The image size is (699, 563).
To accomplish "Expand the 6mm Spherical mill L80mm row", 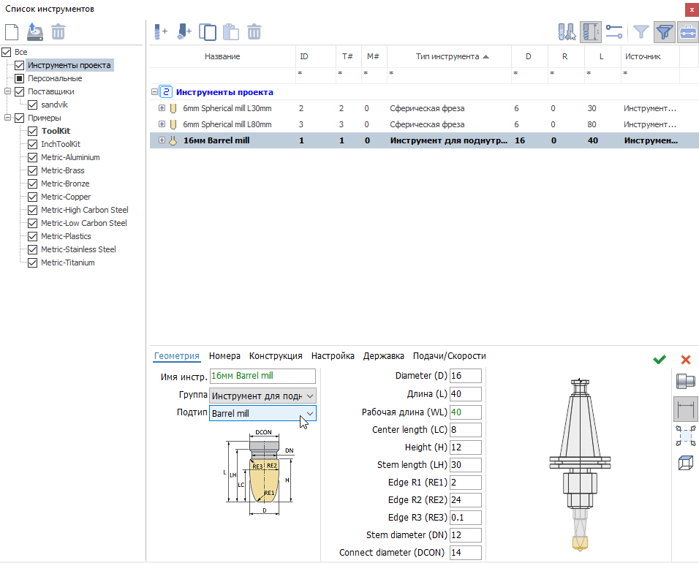I will (162, 124).
